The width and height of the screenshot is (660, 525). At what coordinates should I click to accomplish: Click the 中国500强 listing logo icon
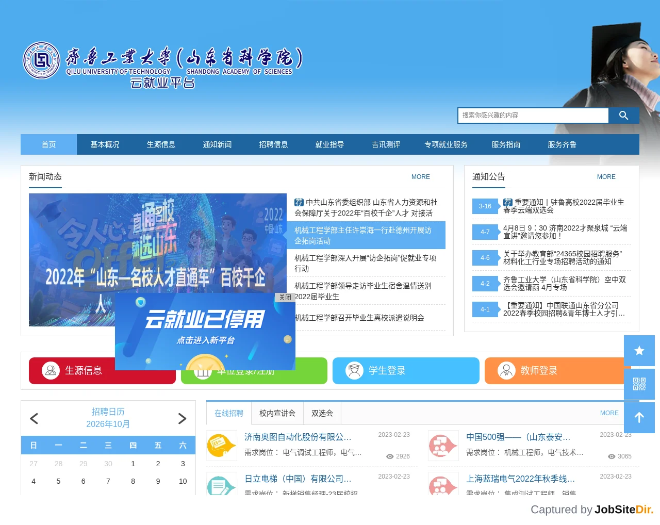click(x=443, y=446)
